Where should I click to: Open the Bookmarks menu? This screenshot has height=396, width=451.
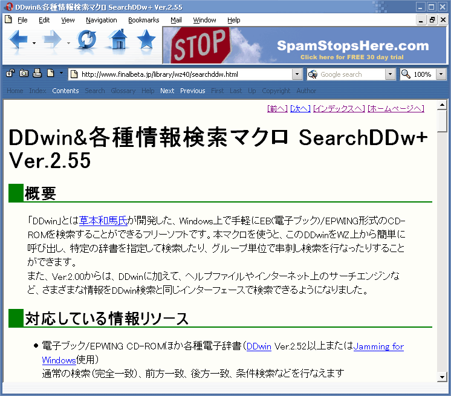[x=143, y=20]
